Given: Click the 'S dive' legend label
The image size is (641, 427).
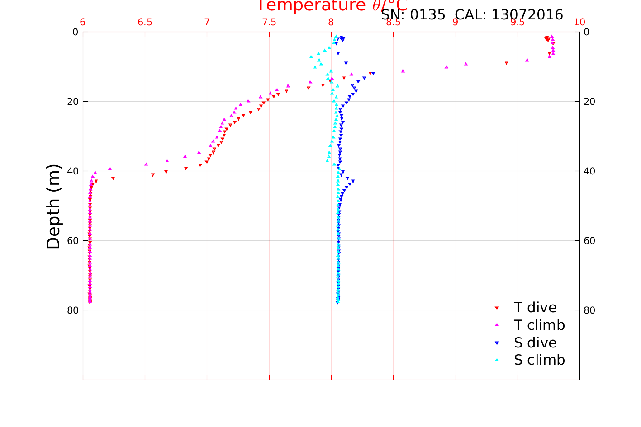Looking at the screenshot, I should (x=535, y=343).
